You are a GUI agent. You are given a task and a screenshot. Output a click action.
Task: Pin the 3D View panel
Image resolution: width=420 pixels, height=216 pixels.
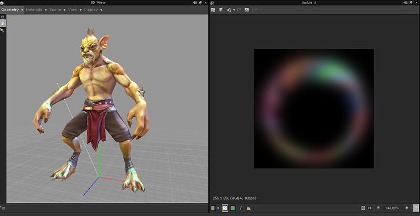pyautogui.click(x=195, y=3)
